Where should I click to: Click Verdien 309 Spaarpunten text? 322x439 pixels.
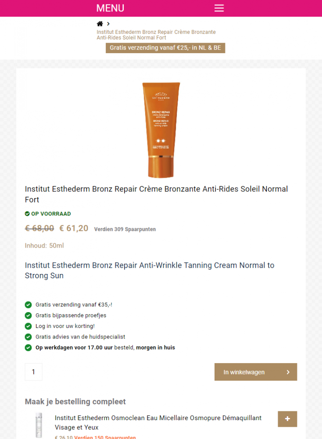point(125,229)
